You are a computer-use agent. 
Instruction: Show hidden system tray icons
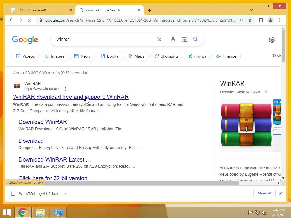click(244, 213)
